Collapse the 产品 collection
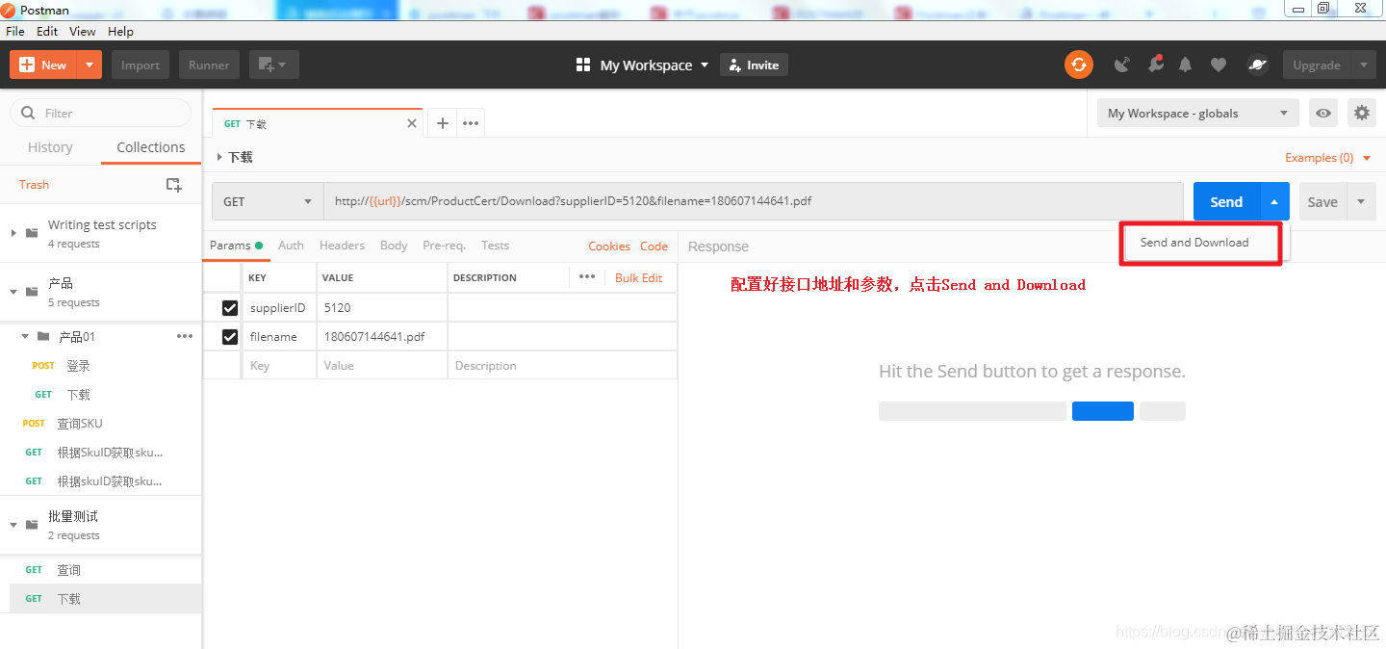Image resolution: width=1386 pixels, height=649 pixels. pyautogui.click(x=13, y=291)
